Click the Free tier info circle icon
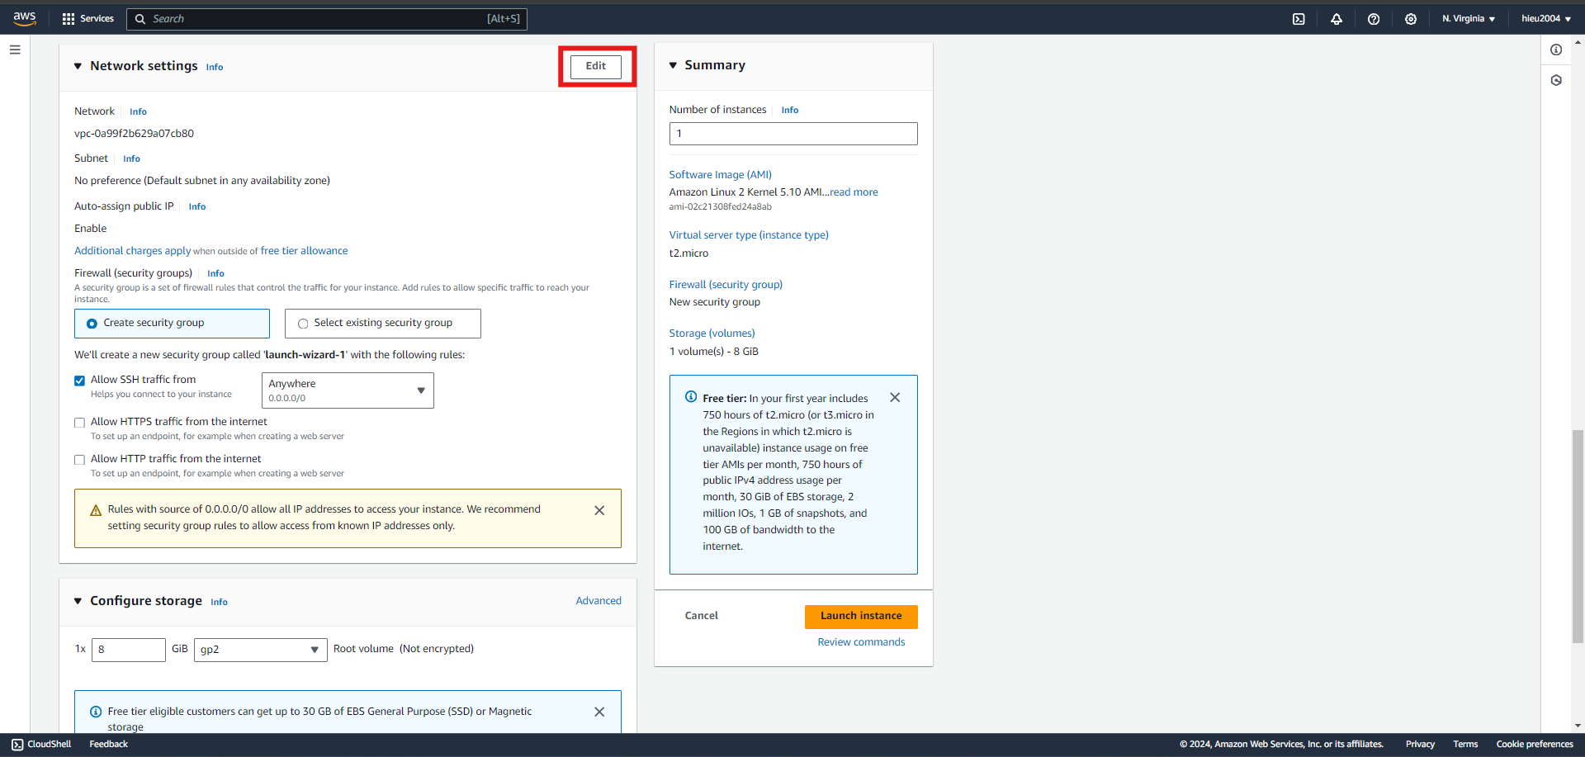 pyautogui.click(x=691, y=397)
